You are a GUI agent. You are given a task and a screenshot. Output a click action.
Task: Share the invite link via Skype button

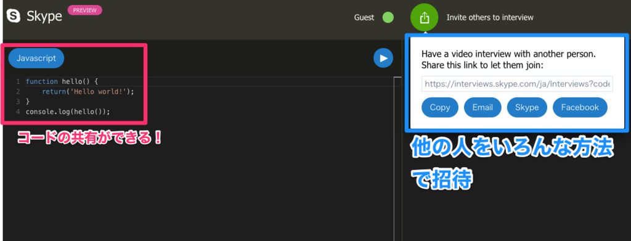point(527,107)
